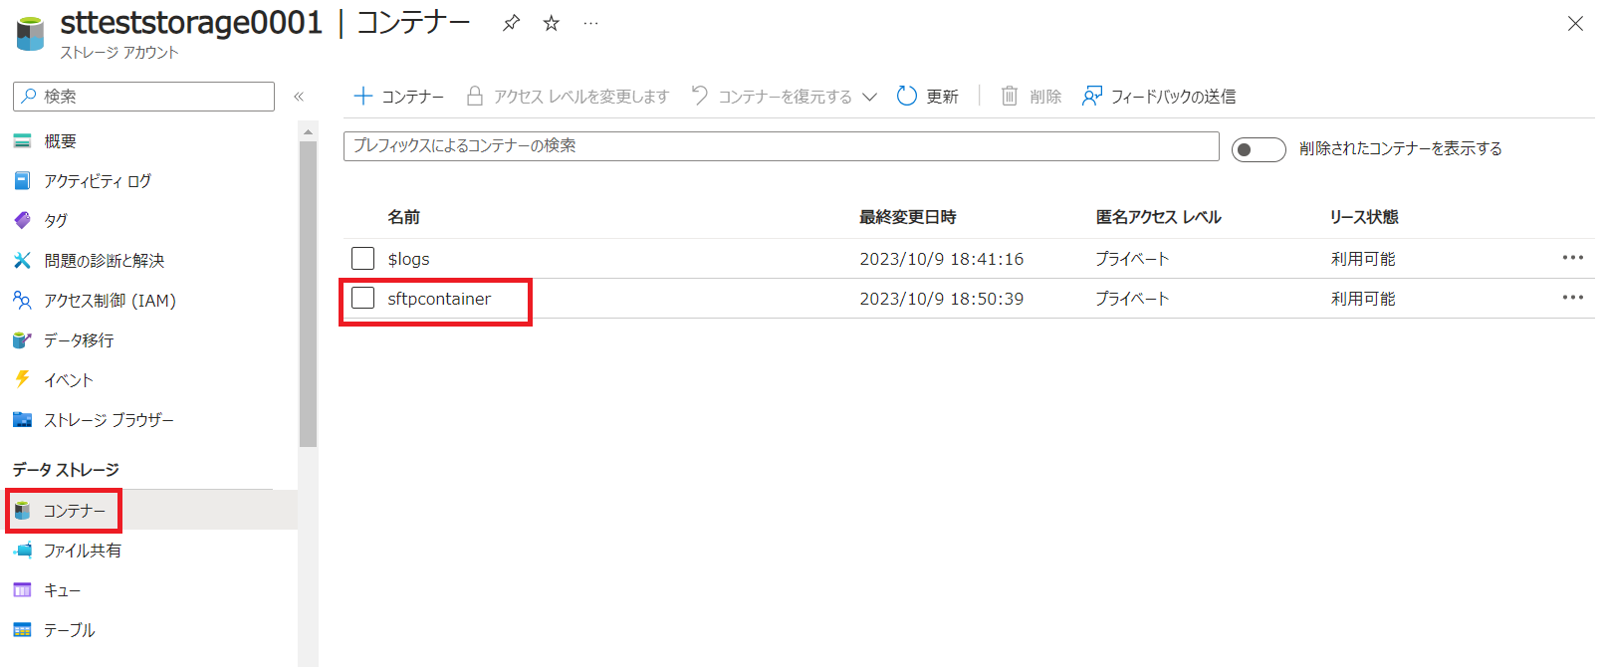Click the sidebar 検索 search field
The image size is (1606, 667).
point(143,97)
